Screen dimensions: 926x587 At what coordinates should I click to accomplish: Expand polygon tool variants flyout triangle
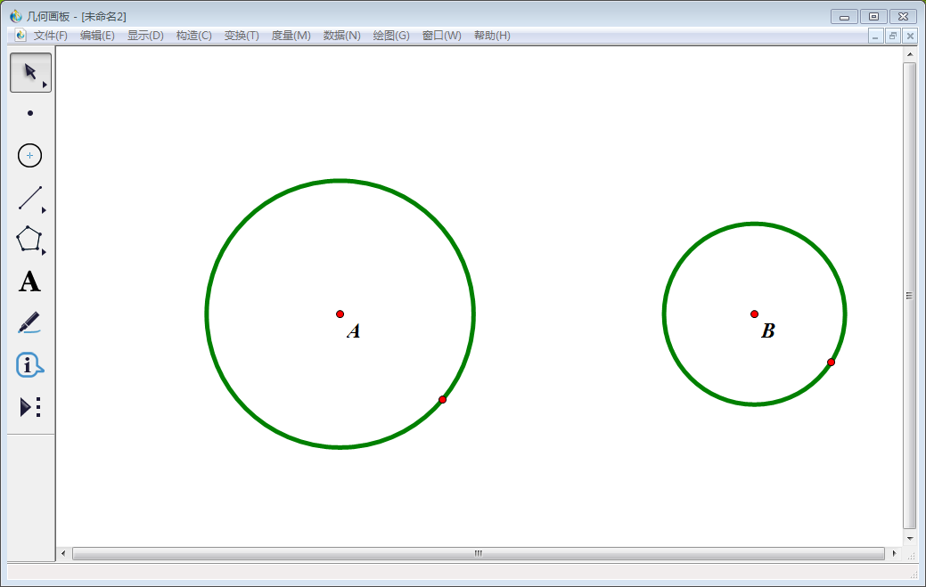44,252
